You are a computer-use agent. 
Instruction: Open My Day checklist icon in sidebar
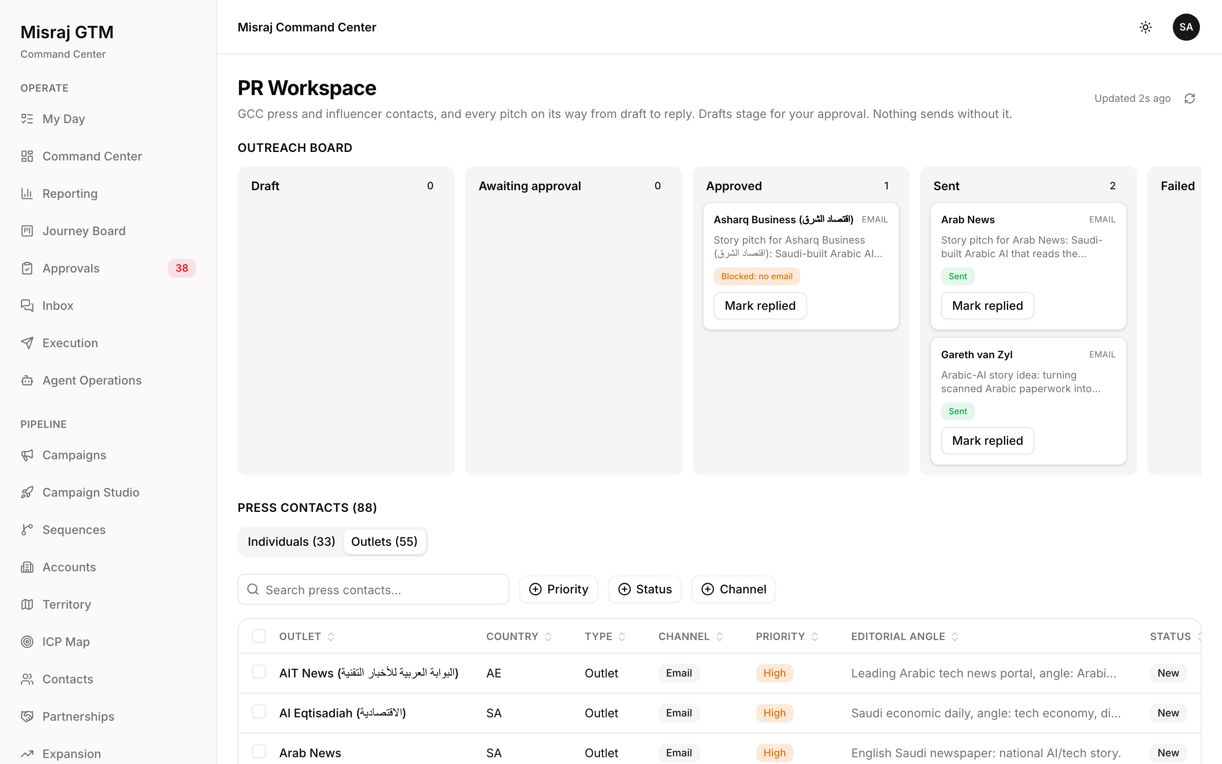(27, 119)
